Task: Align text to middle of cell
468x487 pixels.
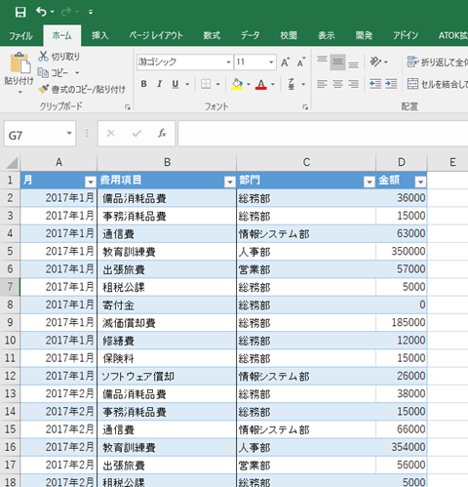Action: point(337,61)
